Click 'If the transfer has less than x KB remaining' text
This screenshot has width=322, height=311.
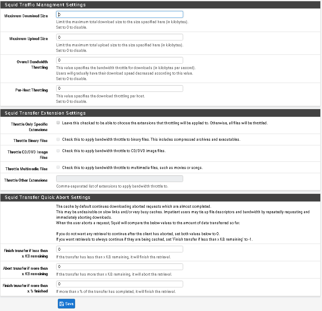click(x=114, y=257)
